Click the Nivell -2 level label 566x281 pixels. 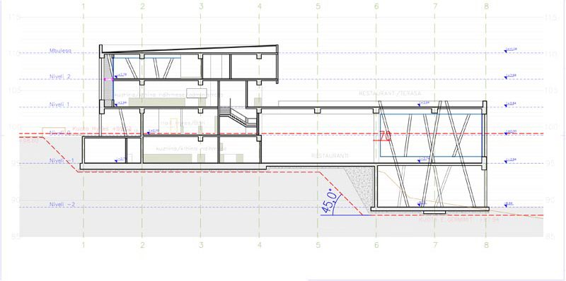point(62,204)
